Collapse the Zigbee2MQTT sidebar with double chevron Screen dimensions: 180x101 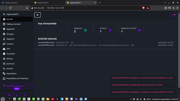pos(4,14)
